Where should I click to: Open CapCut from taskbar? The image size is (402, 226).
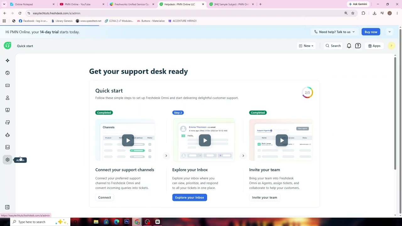(158, 222)
